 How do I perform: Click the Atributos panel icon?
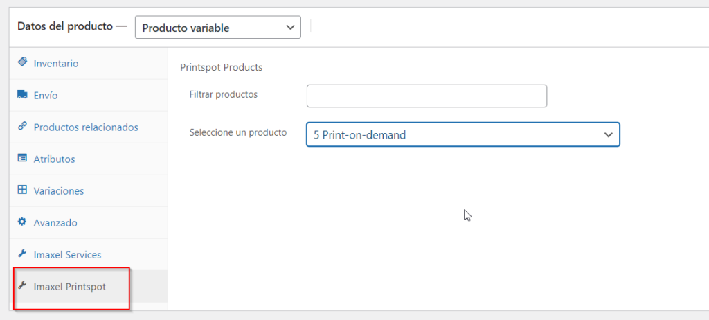click(x=21, y=158)
